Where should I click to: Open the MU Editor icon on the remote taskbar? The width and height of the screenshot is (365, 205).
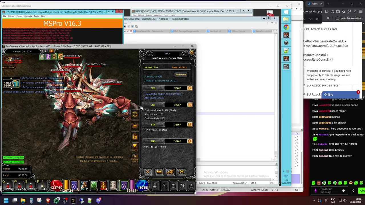(286, 66)
